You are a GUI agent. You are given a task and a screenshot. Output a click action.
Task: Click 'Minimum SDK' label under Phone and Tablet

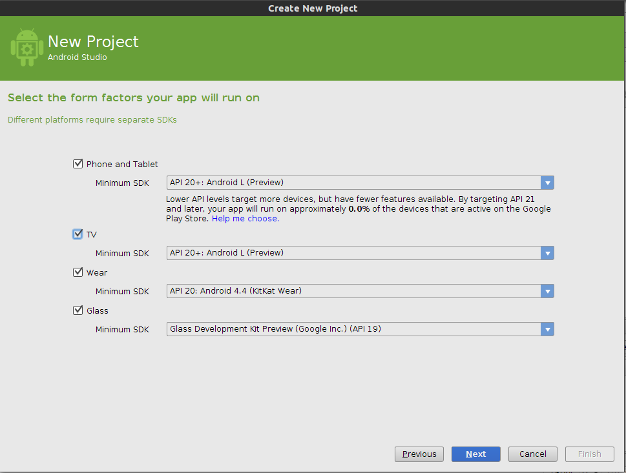(122, 183)
